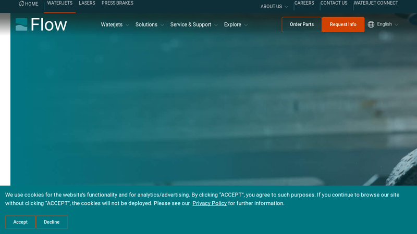Open the Waterjets top tab
Viewport: 417px width, 234px height.
(x=59, y=3)
